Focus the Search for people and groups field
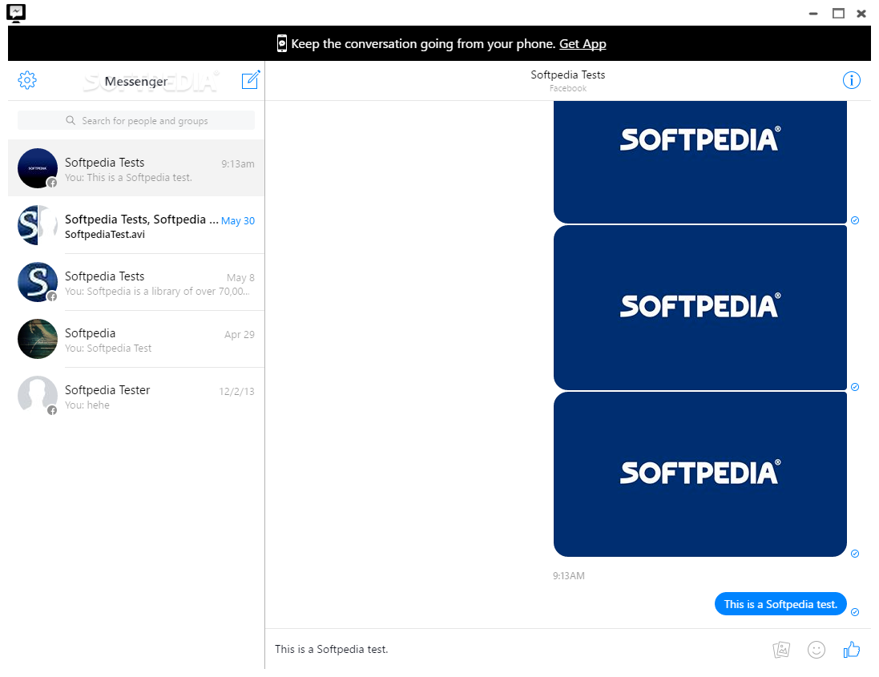 coord(136,120)
